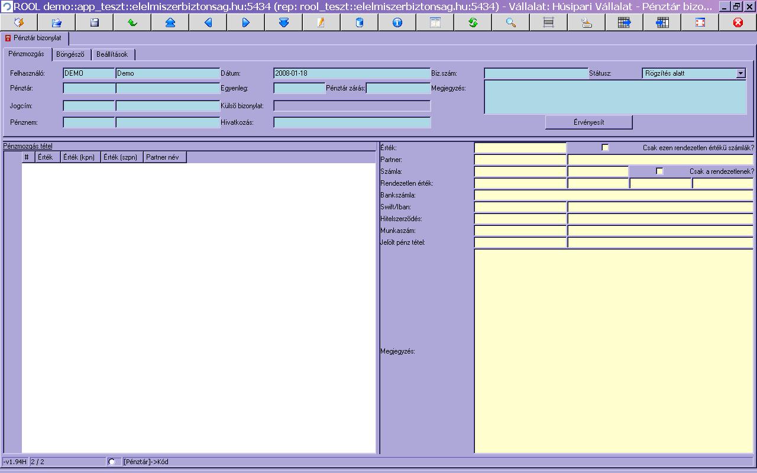Screen dimensions: 757x473
Task: Click the red close X toolbar icon
Action: [738, 22]
